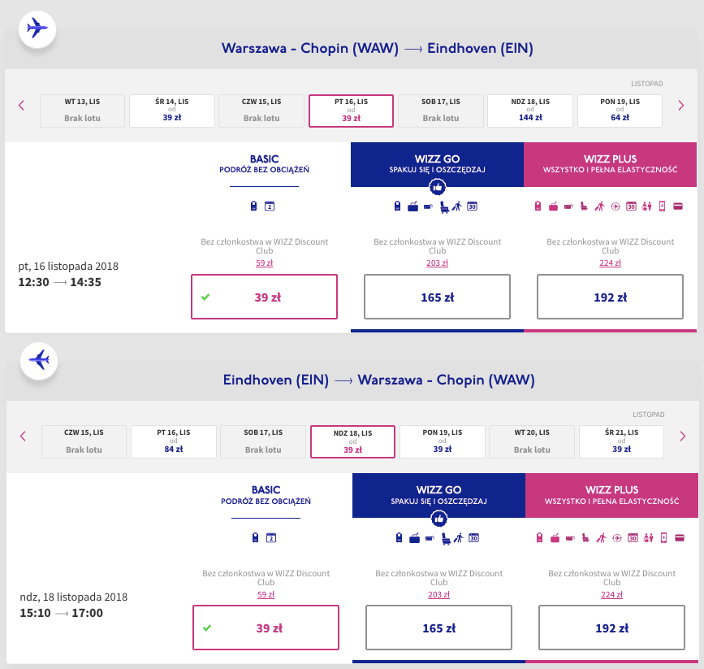Show earlier outbound dates with left arrow
The height and width of the screenshot is (669, 704).
point(22,105)
